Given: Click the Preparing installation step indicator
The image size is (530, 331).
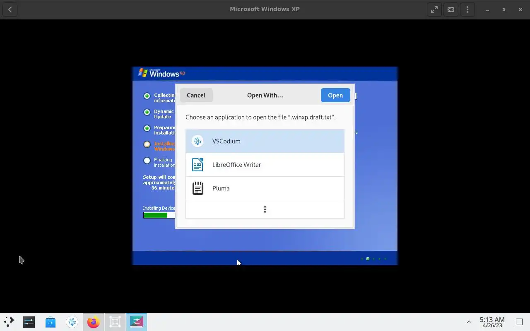Looking at the screenshot, I should (x=147, y=128).
